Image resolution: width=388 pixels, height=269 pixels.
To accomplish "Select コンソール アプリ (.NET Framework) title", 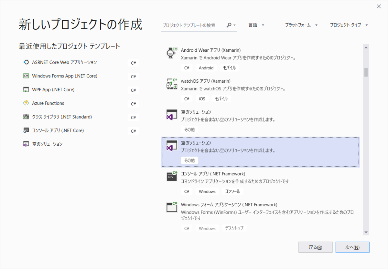I will click(x=213, y=174).
